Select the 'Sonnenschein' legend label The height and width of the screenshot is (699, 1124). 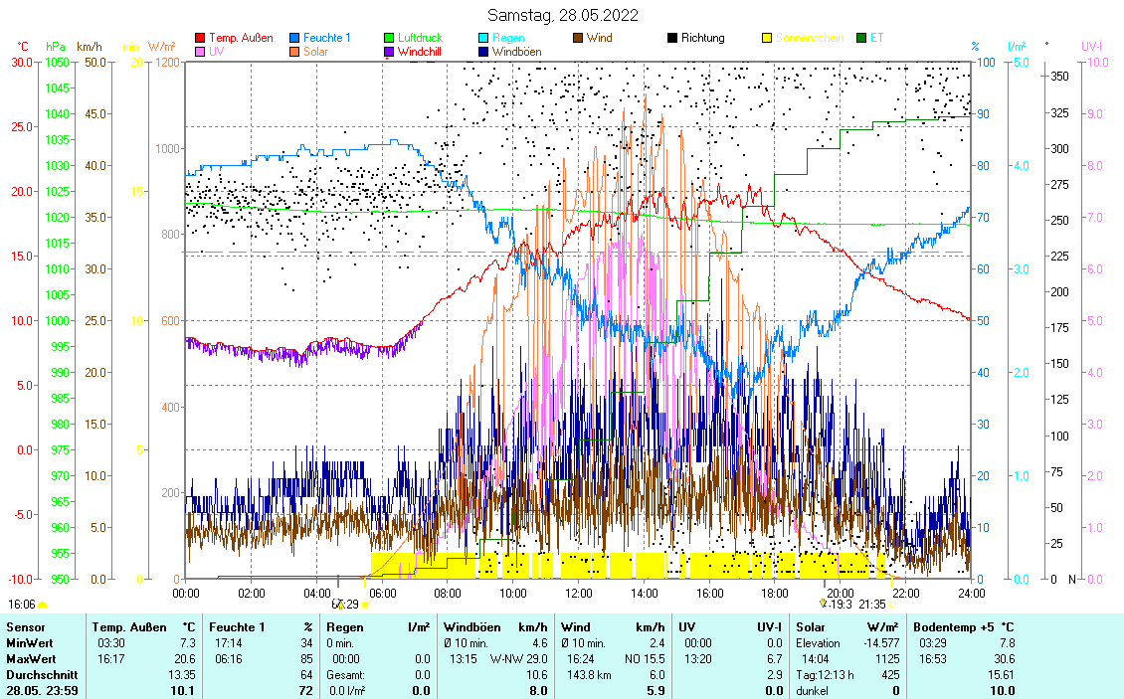[810, 38]
